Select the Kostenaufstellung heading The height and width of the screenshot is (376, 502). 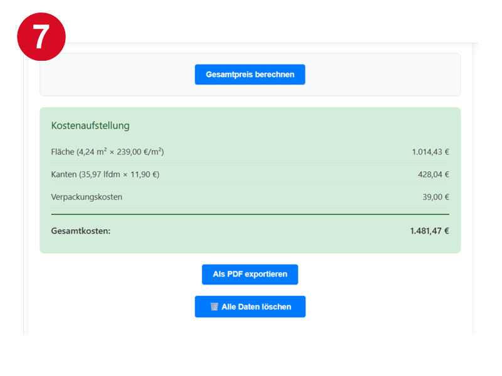[x=90, y=125]
